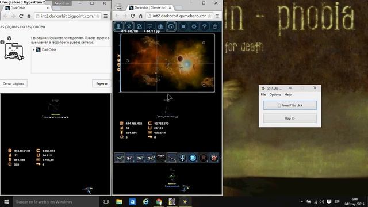Activate the glowing blue shield ability slot
368x207 pixels.
(x=193, y=158)
